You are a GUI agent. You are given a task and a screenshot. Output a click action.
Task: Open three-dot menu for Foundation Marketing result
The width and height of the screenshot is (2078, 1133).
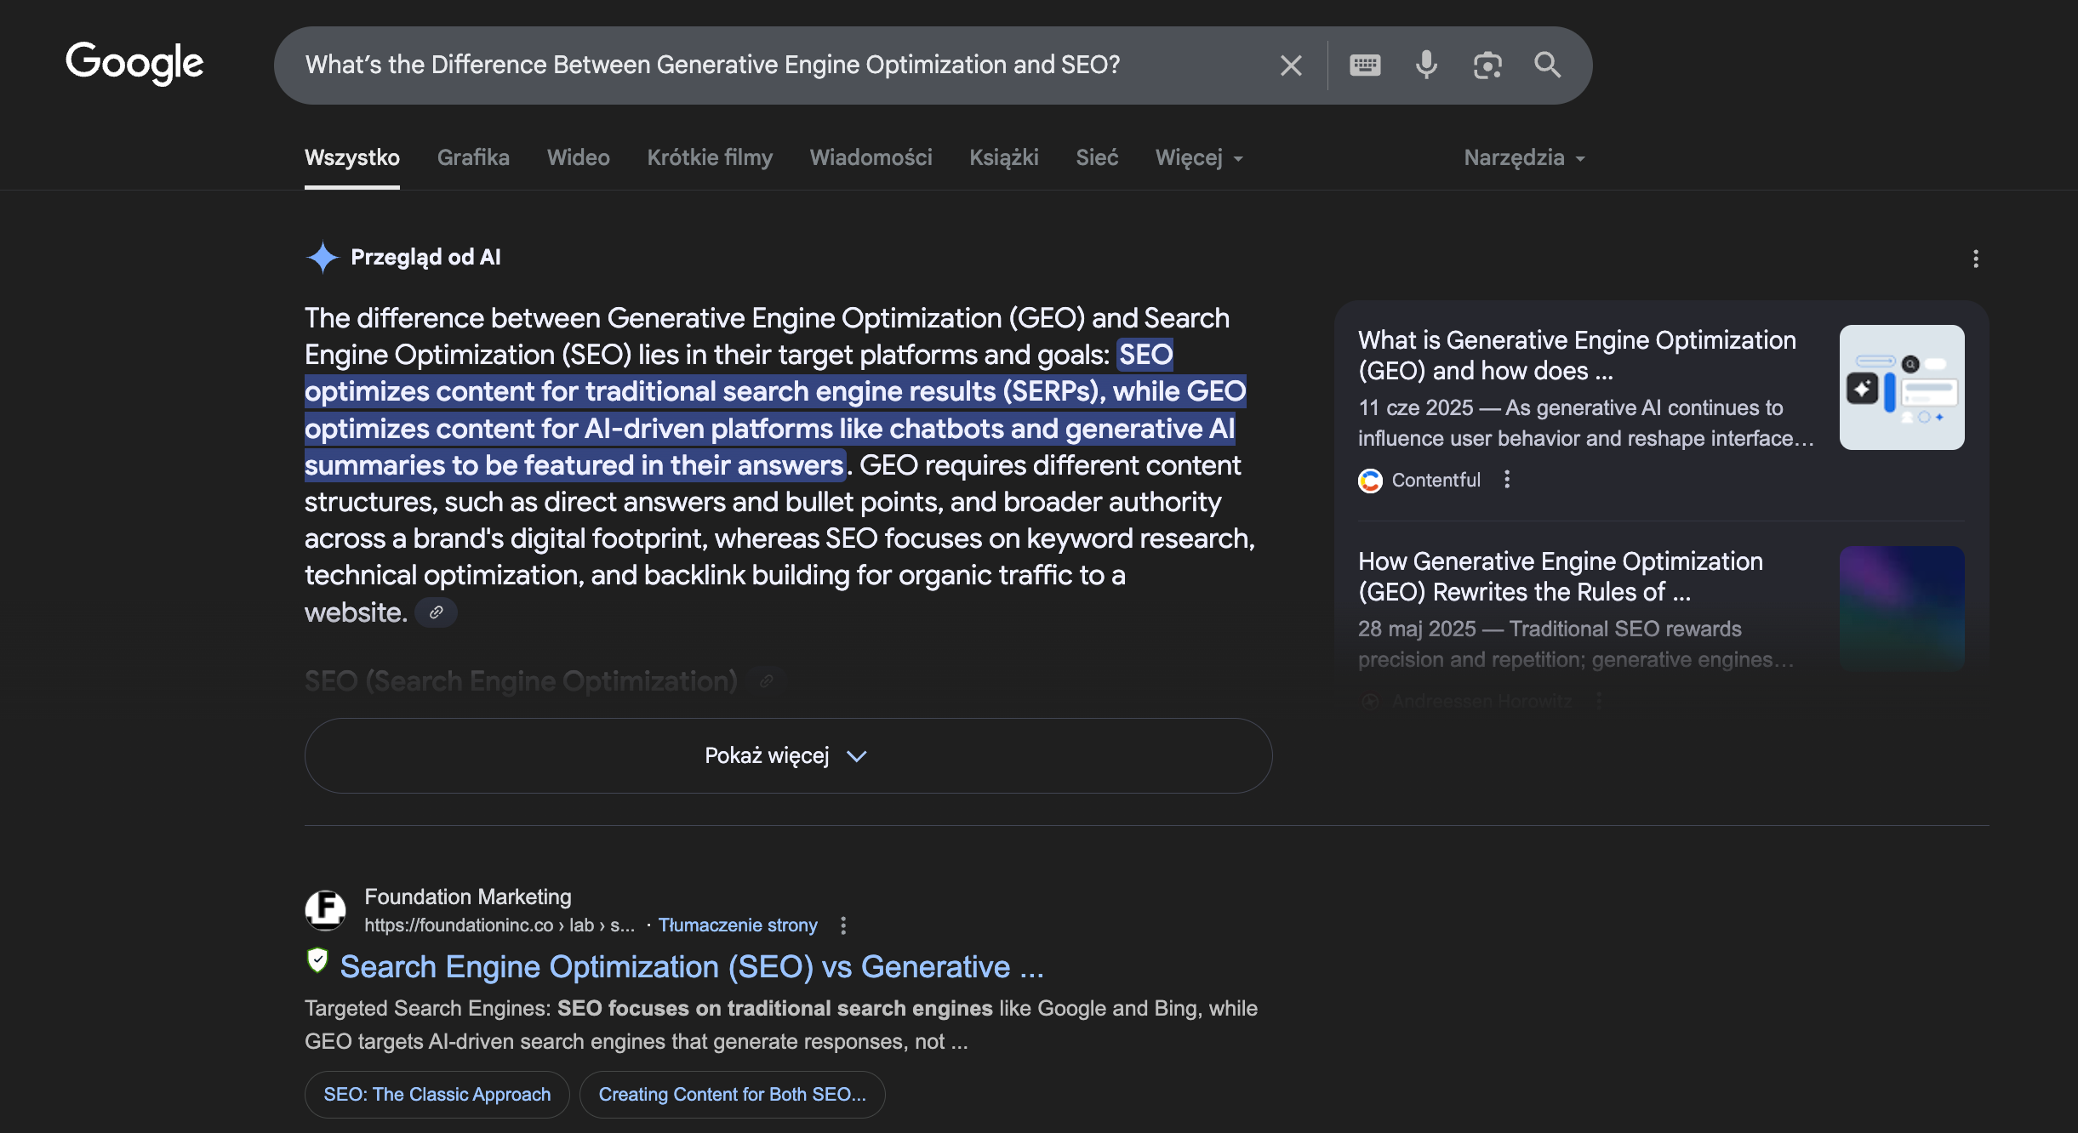click(843, 925)
